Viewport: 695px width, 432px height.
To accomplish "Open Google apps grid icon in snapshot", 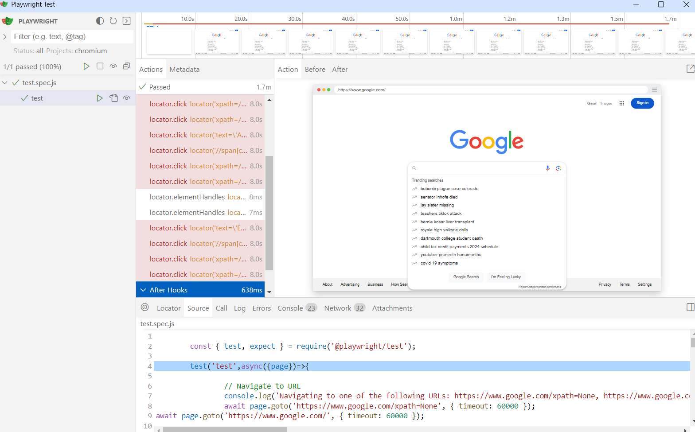I will (x=621, y=103).
